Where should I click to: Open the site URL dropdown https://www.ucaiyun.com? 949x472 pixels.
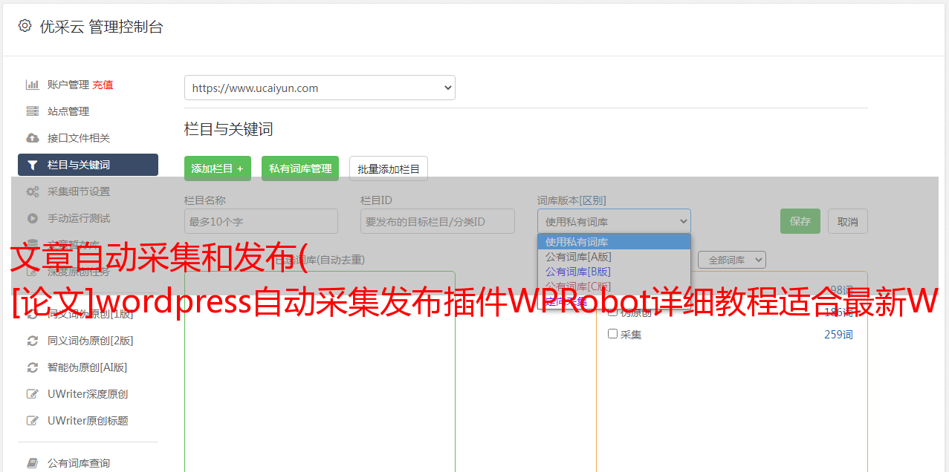coord(320,88)
